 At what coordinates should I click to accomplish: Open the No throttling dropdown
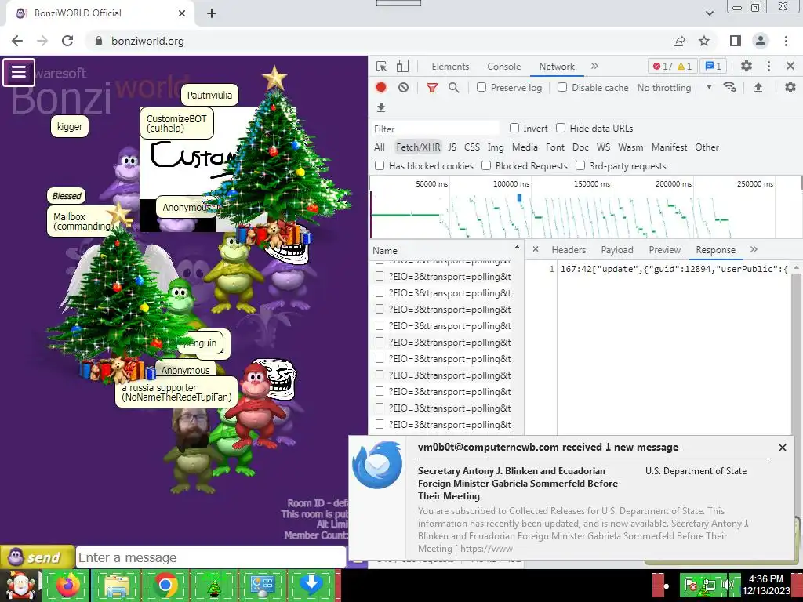click(x=674, y=88)
